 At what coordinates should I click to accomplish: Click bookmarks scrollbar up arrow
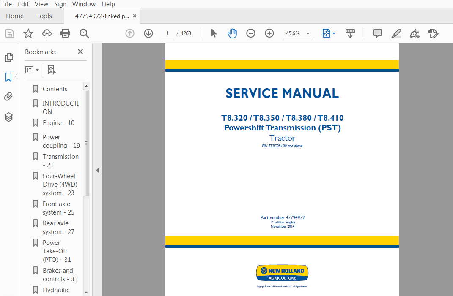(86, 86)
